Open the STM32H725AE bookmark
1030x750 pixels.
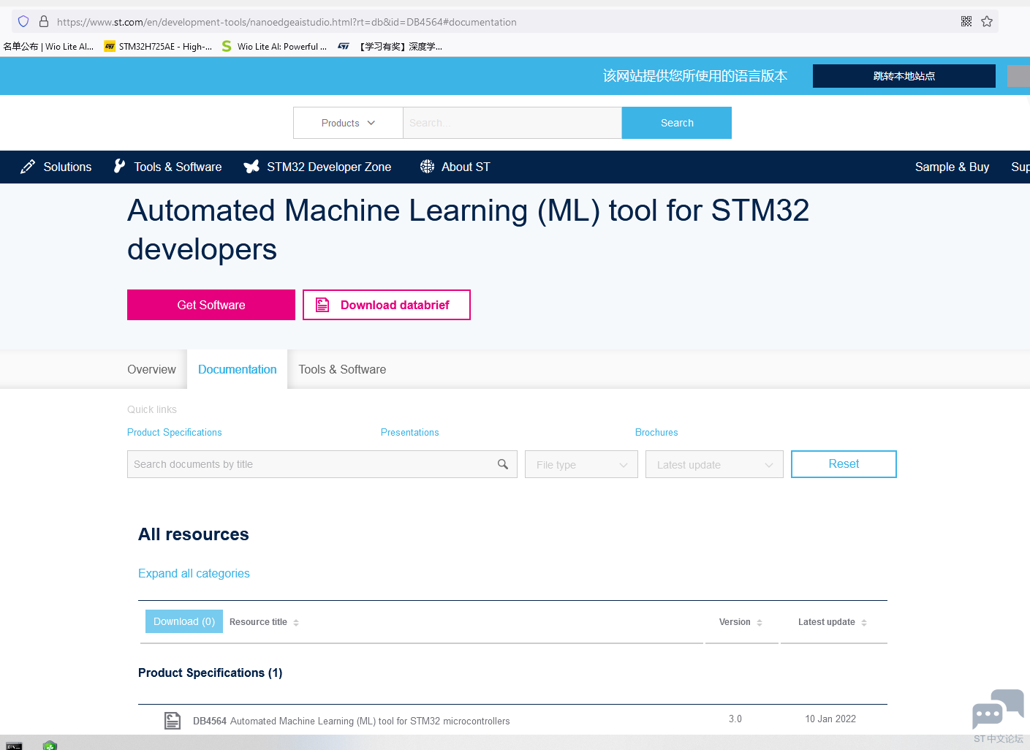(x=159, y=46)
